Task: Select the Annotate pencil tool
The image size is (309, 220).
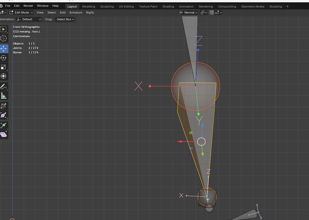Action: (x=4, y=87)
